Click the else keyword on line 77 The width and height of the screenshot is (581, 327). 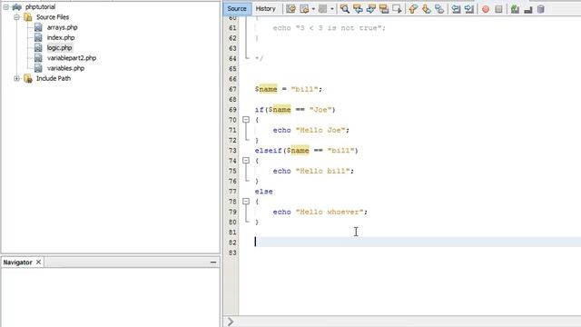[263, 192]
